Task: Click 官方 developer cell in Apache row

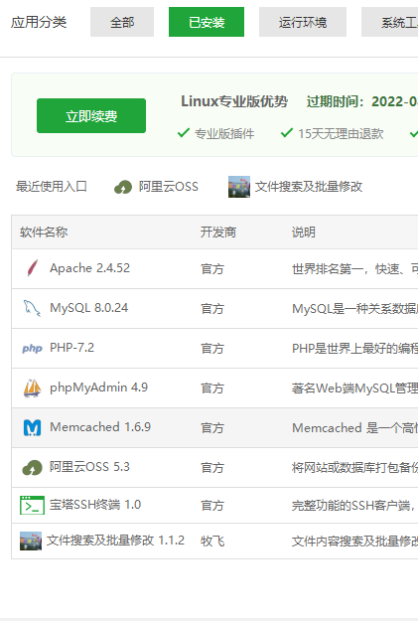Action: [x=212, y=269]
